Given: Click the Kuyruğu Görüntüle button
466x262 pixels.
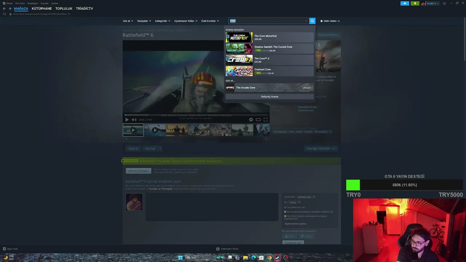Looking at the screenshot, I should (x=321, y=148).
